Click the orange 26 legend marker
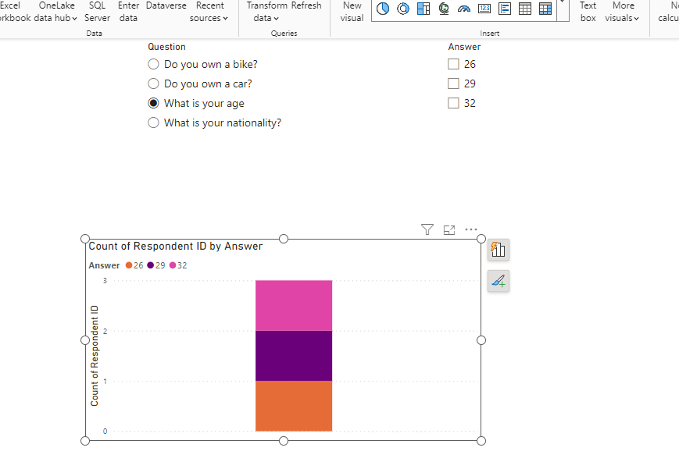The image size is (679, 476). pyautogui.click(x=129, y=265)
